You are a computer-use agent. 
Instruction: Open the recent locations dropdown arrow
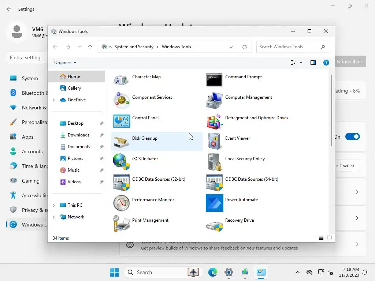pyautogui.click(x=79, y=47)
